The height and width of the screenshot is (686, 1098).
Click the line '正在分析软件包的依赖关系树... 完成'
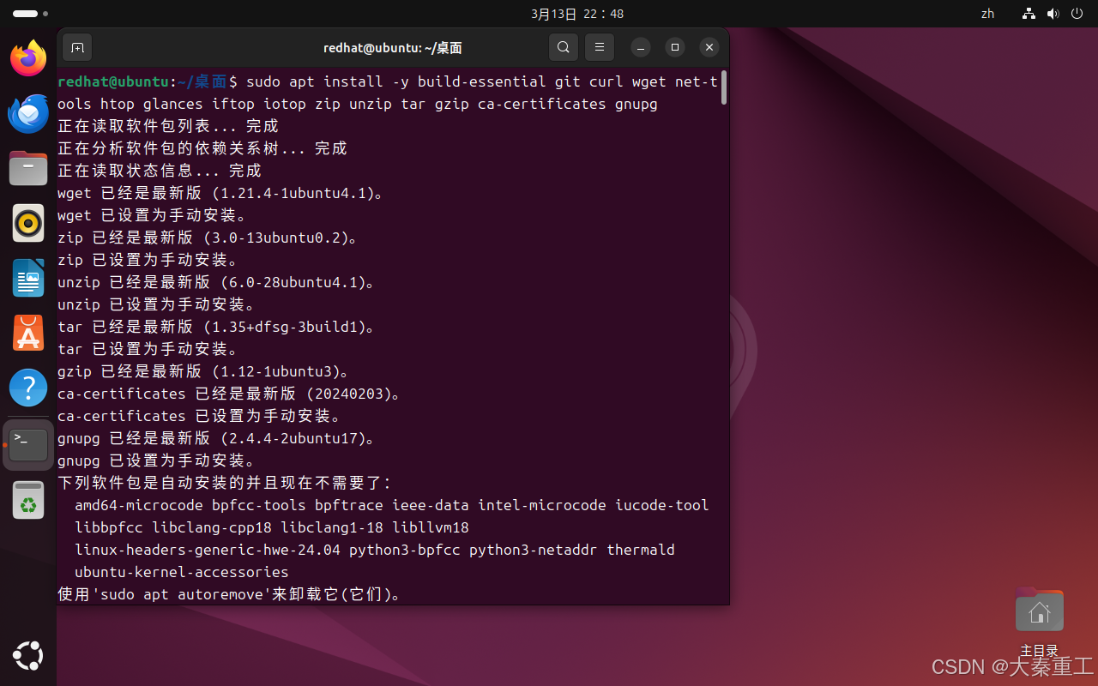(202, 148)
